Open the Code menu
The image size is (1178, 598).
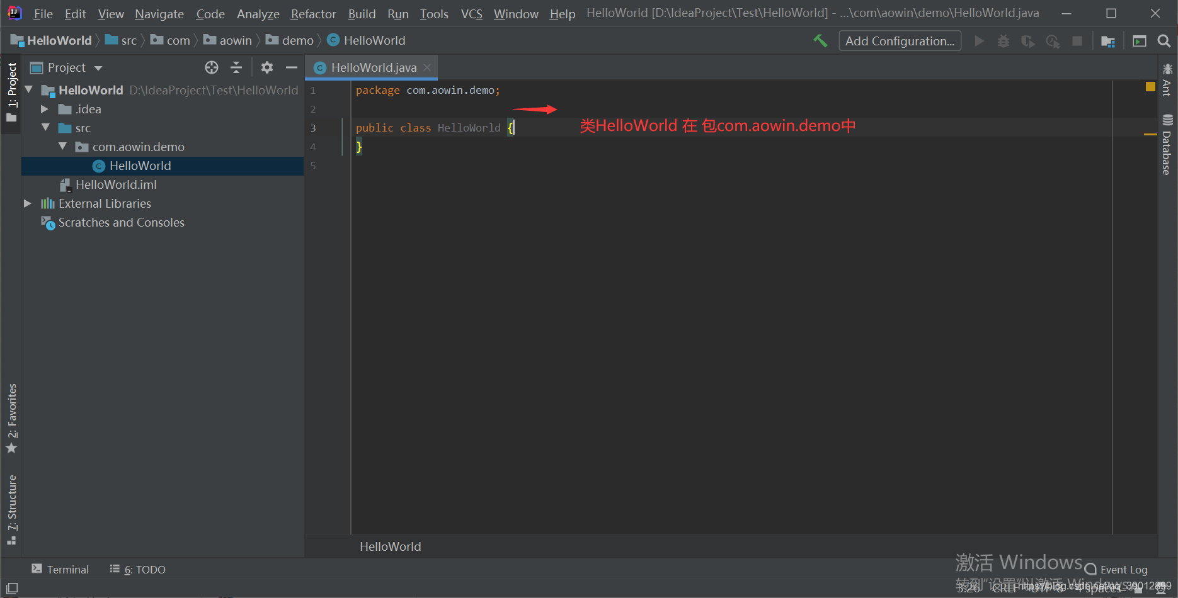(210, 14)
